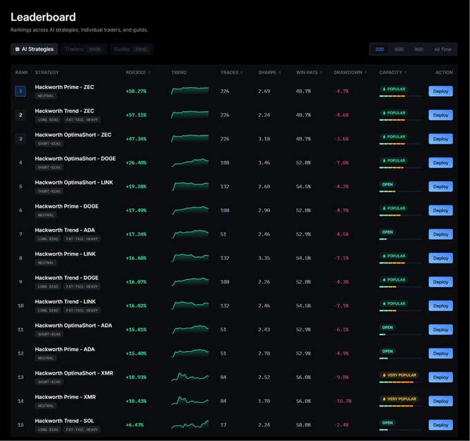Deploy Hackworth OptimaShort - DOGE strategy
Viewport: 470px width, 441px height.
tap(440, 163)
